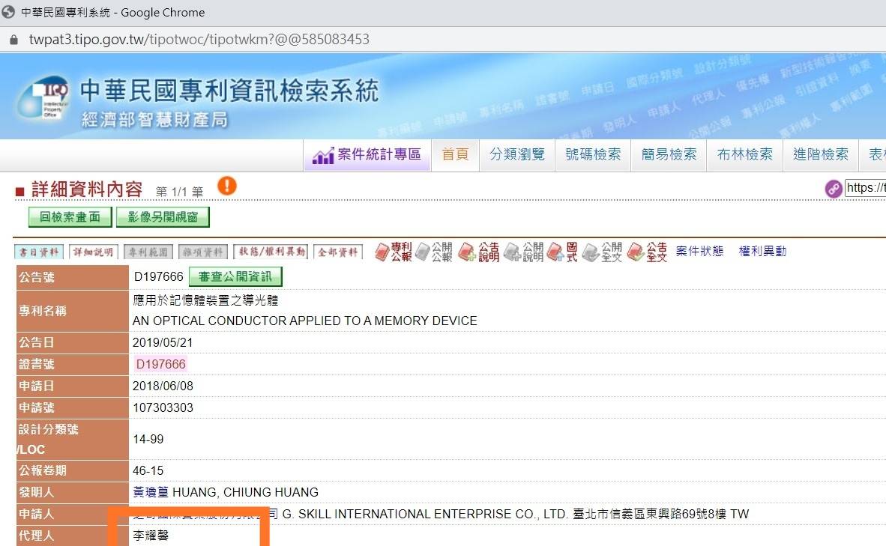The image size is (886, 546).
Task: Click application number 107303303
Action: point(163,407)
